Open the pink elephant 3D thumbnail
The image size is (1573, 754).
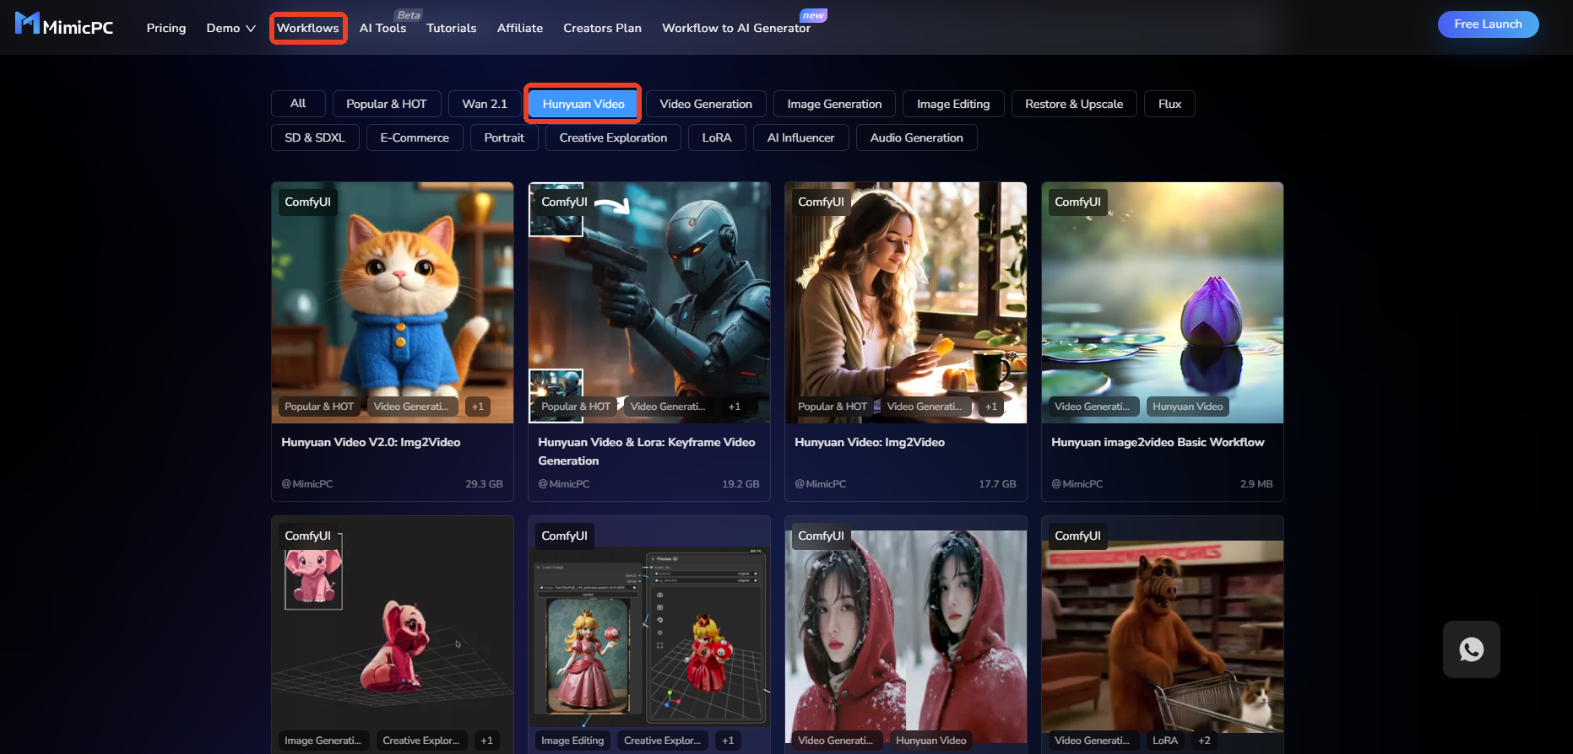[x=393, y=635]
